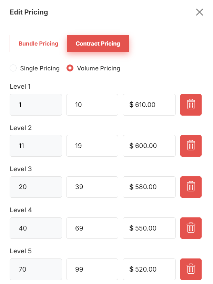
Task: Delete the Level 4 pricing tier
Action: pos(191,228)
